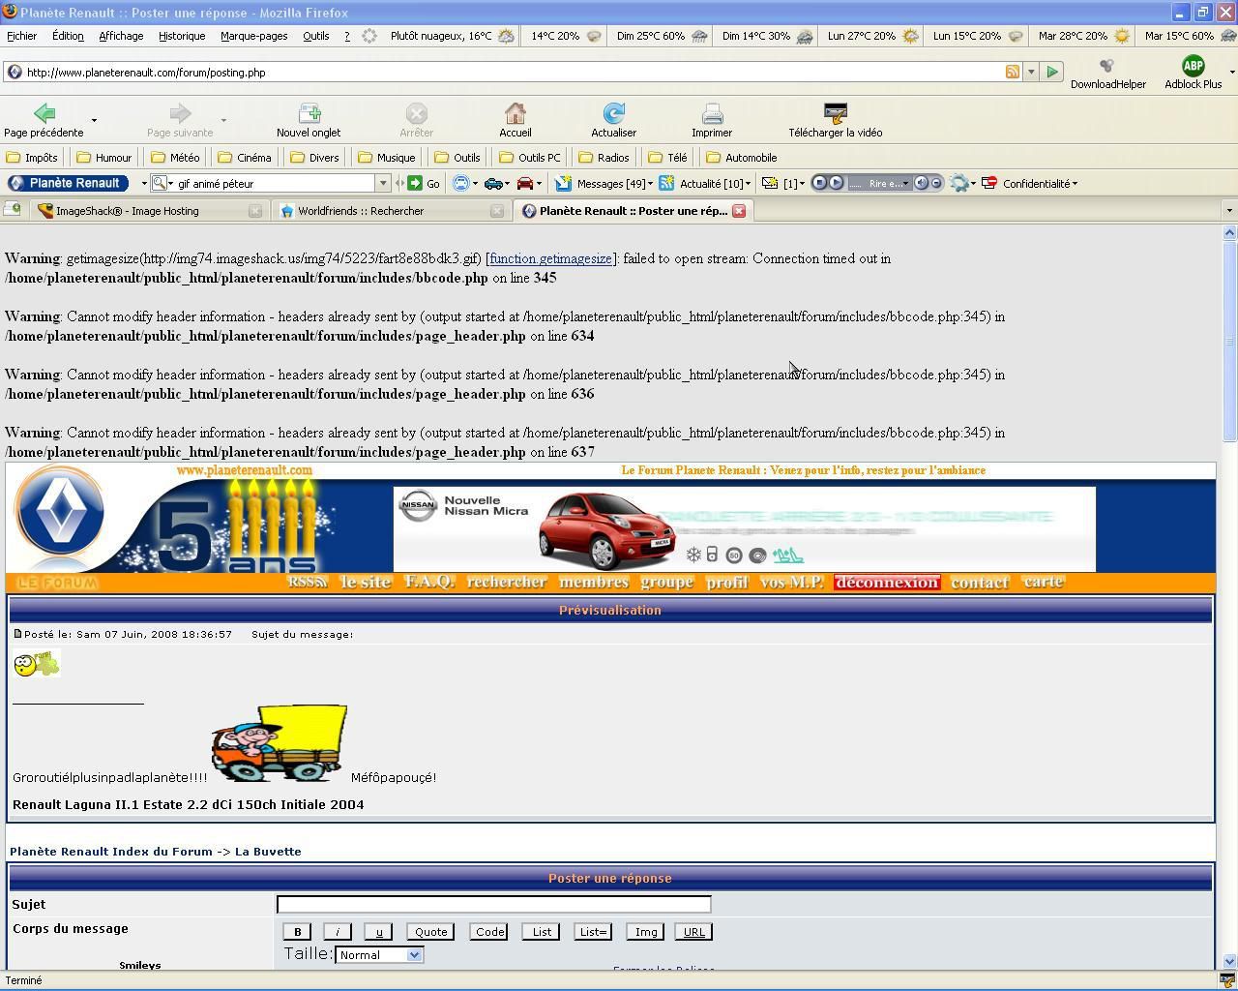Click the Sujet input field
This screenshot has width=1238, height=991.
[x=493, y=904]
